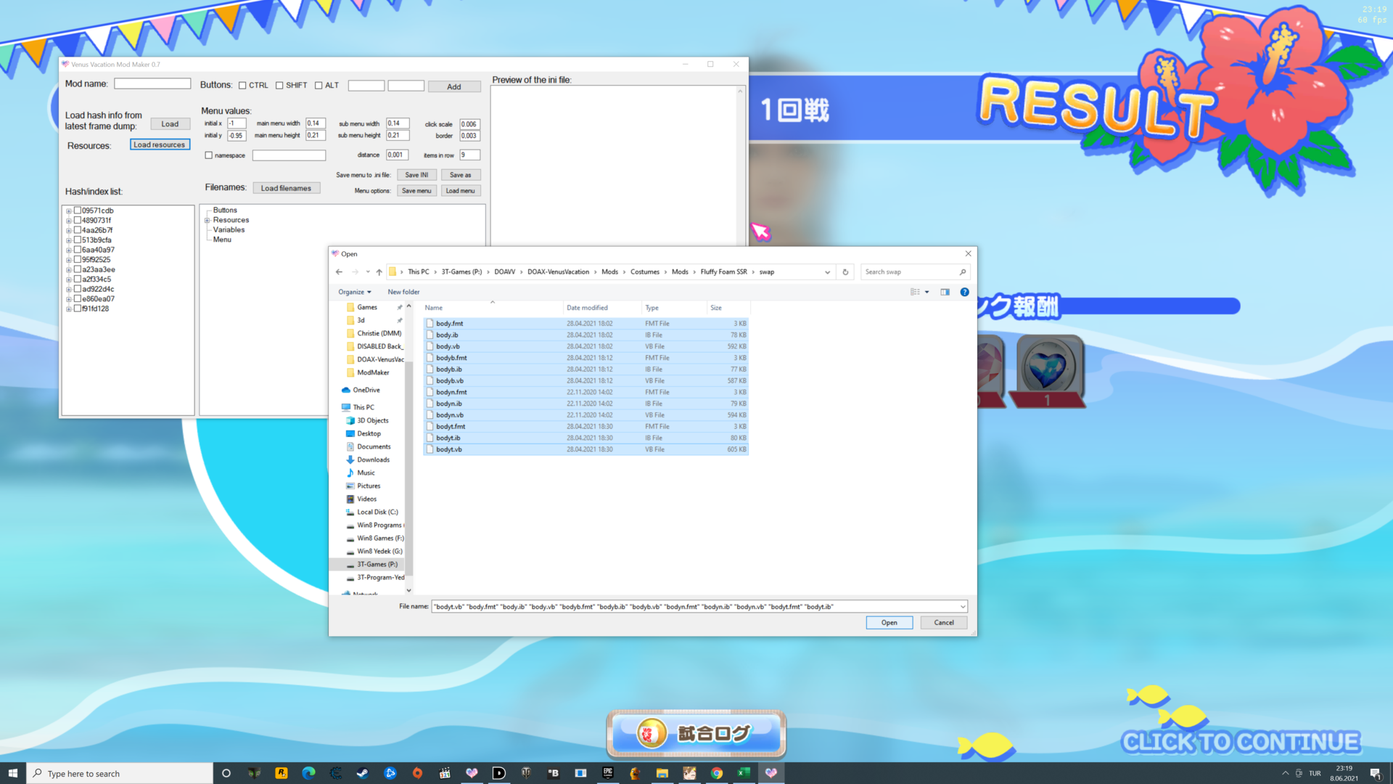Enable the ALT checkbox
Viewport: 1393px width, 784px height.
[319, 86]
